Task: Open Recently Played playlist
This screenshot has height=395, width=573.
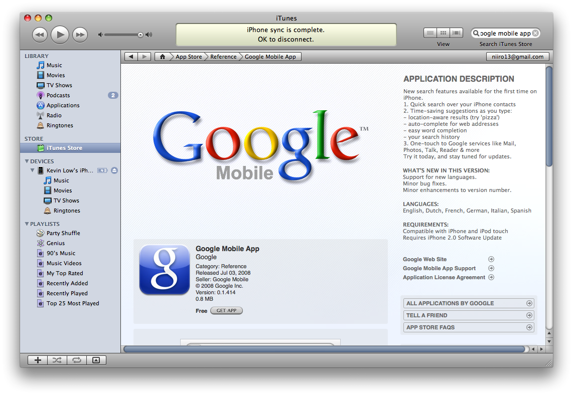Action: pos(70,293)
